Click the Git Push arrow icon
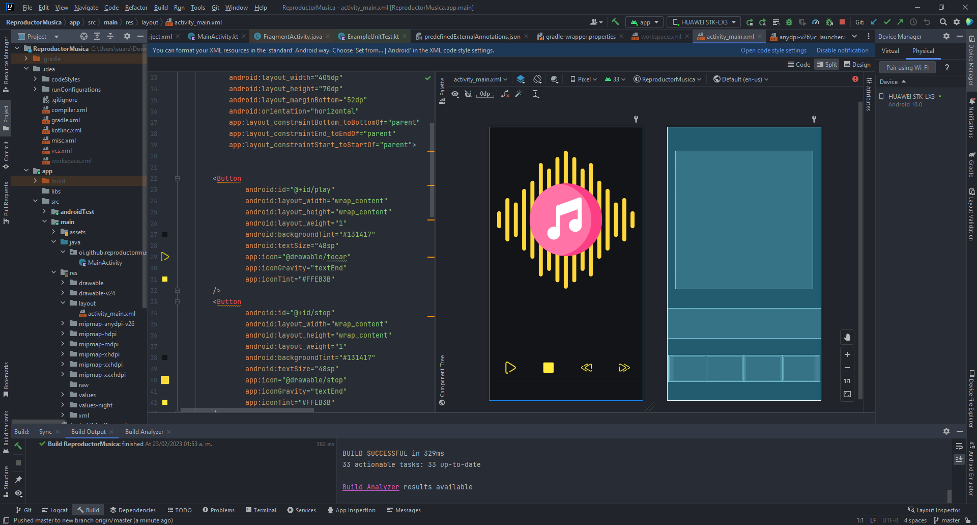Image resolution: width=977 pixels, height=525 pixels. pyautogui.click(x=900, y=22)
